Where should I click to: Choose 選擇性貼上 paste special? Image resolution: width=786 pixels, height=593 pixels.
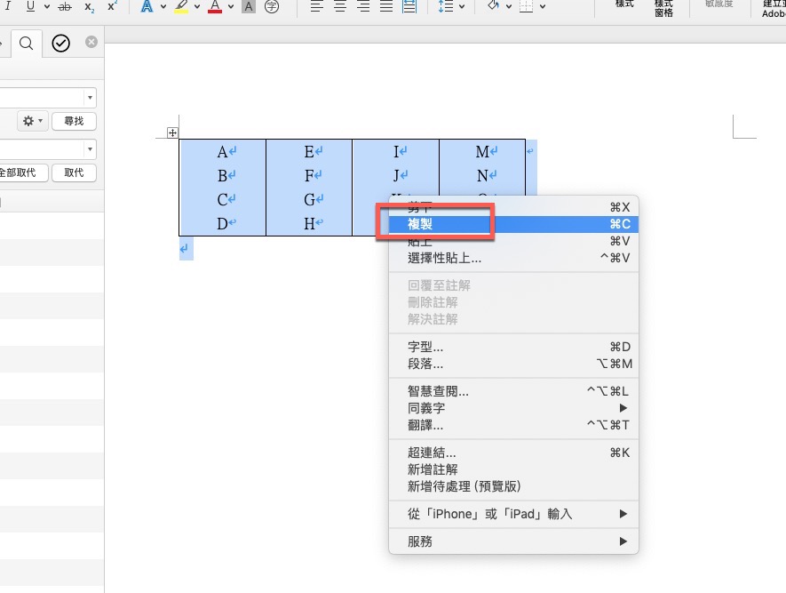point(513,258)
